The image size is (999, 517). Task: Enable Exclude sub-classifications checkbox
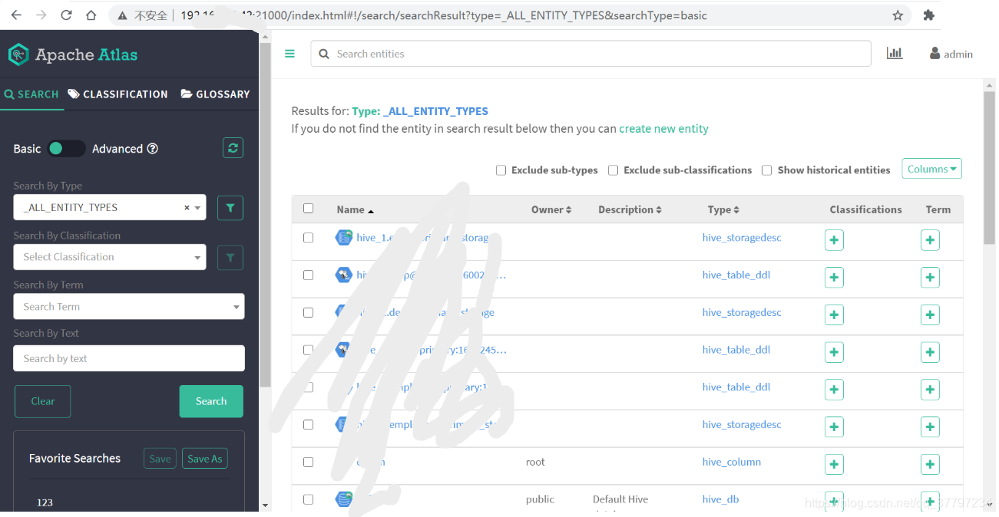click(x=614, y=170)
